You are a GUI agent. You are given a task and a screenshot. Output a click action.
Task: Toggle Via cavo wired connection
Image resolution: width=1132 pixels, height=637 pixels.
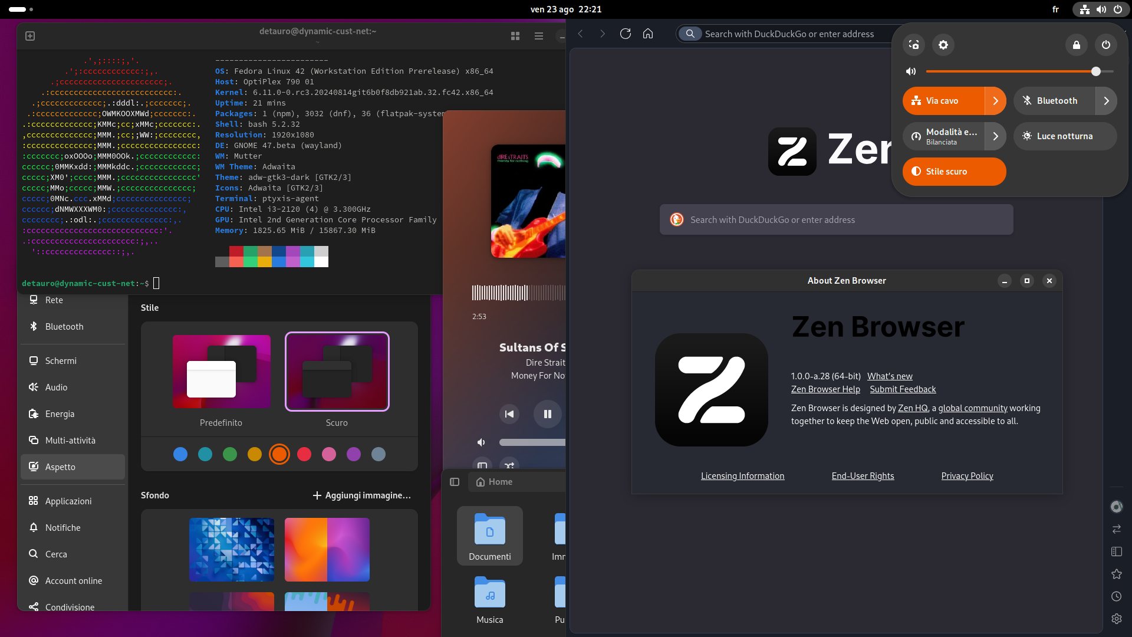click(943, 101)
